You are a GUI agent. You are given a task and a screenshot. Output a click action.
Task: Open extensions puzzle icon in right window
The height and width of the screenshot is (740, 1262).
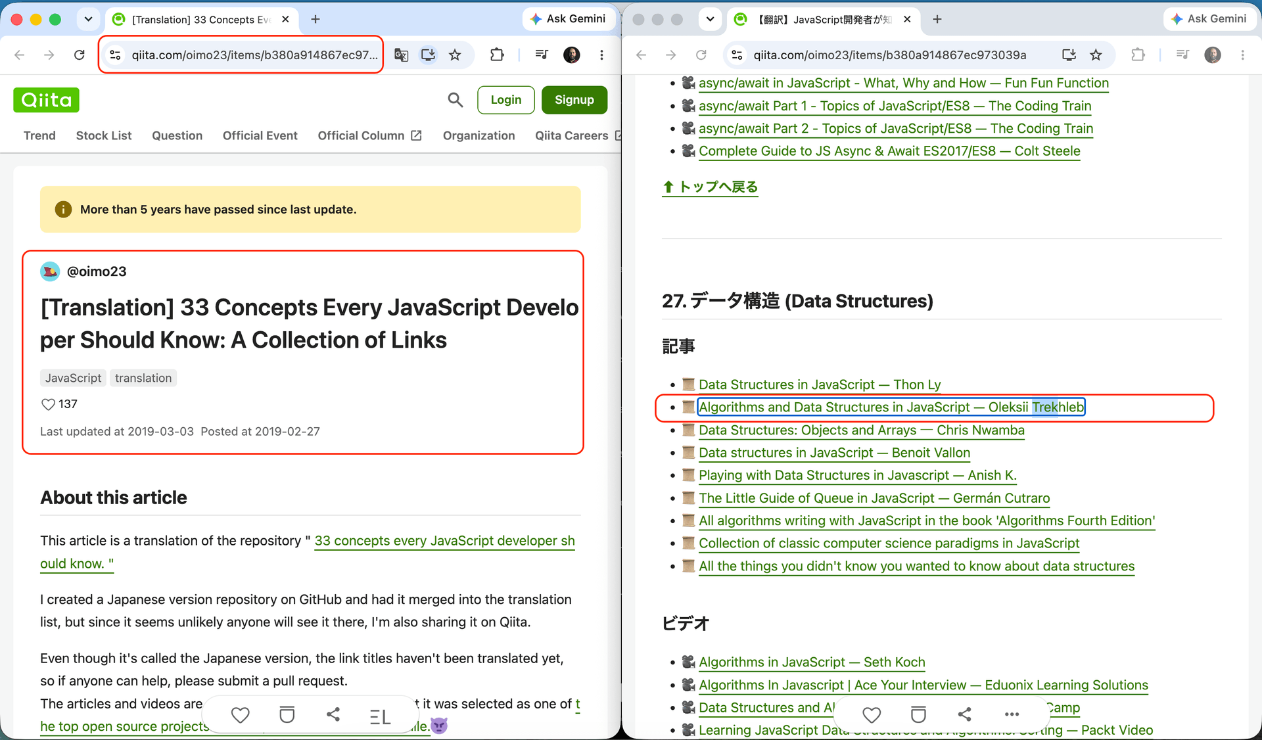point(1138,55)
